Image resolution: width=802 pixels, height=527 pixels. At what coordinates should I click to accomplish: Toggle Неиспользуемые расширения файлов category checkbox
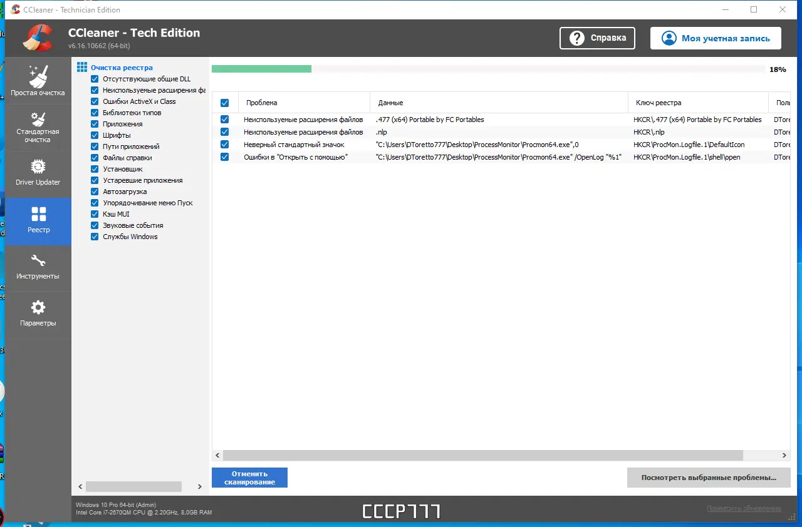(x=95, y=90)
